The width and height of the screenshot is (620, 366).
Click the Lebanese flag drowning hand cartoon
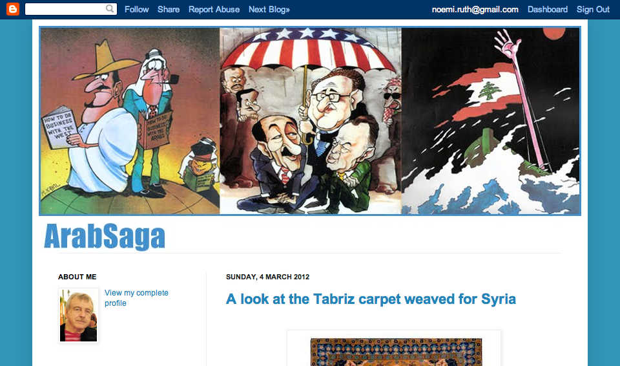tap(490, 121)
